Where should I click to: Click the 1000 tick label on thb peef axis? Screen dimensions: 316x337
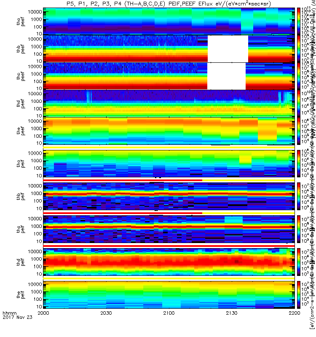pyautogui.click(x=36, y=47)
